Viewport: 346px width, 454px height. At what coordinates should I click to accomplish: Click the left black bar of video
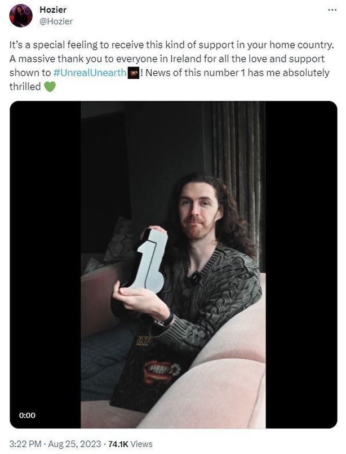pyautogui.click(x=45, y=264)
